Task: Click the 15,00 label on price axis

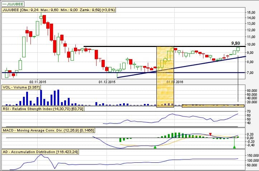Action: pos(250,13)
